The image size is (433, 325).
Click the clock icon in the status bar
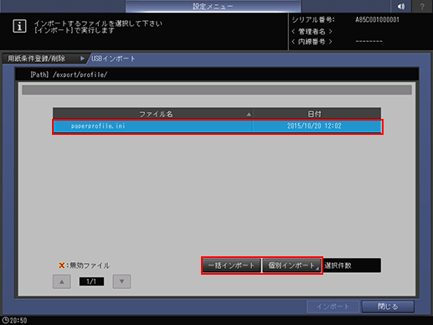tap(5, 320)
